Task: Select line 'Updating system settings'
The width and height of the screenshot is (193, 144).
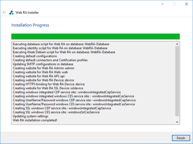Action: point(31,116)
